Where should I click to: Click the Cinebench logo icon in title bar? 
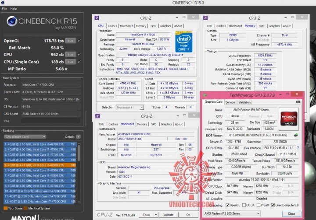(3, 3)
